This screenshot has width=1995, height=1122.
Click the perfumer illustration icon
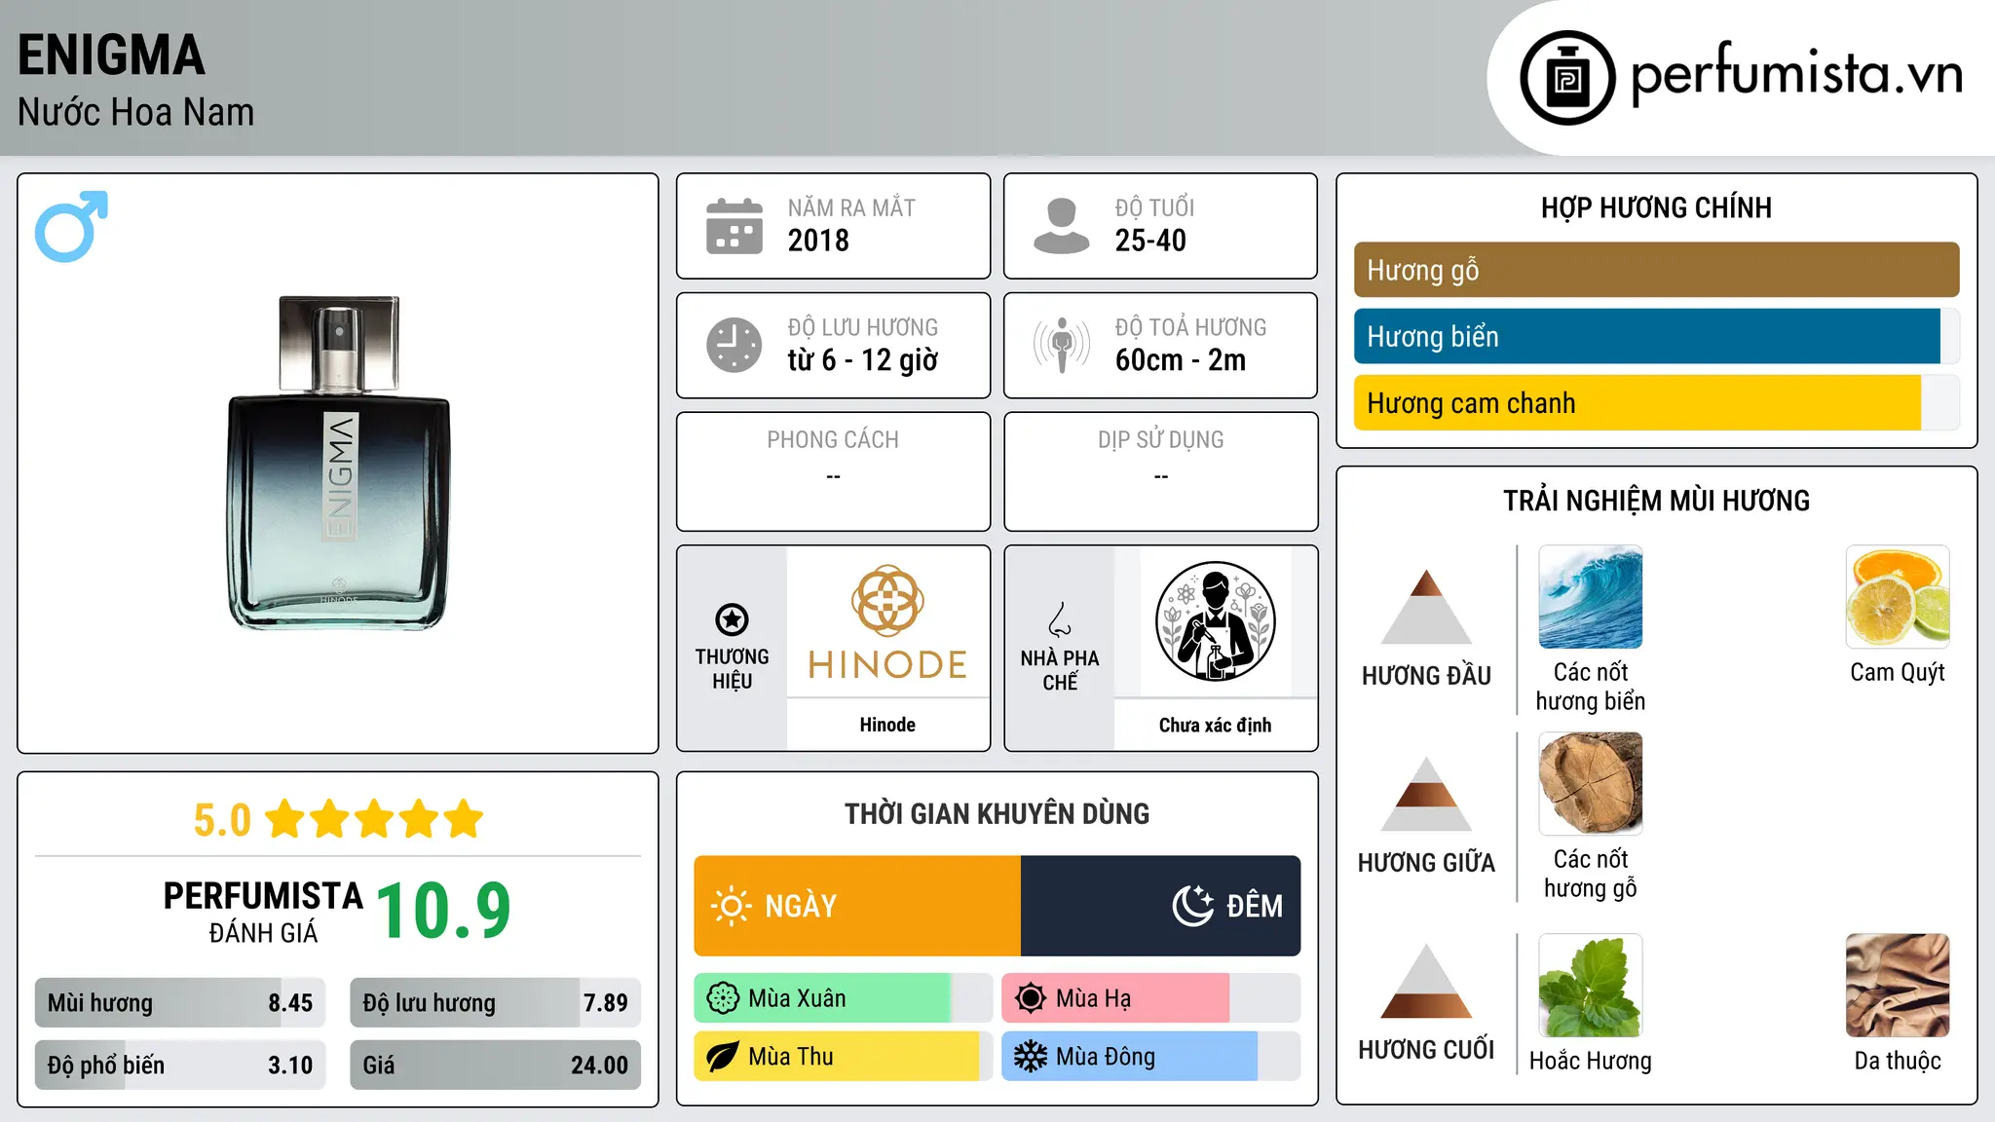point(1215,621)
